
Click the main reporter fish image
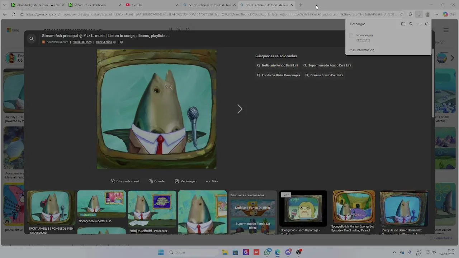pyautogui.click(x=156, y=109)
